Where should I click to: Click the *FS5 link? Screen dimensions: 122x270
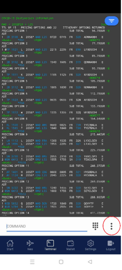[21, 90]
